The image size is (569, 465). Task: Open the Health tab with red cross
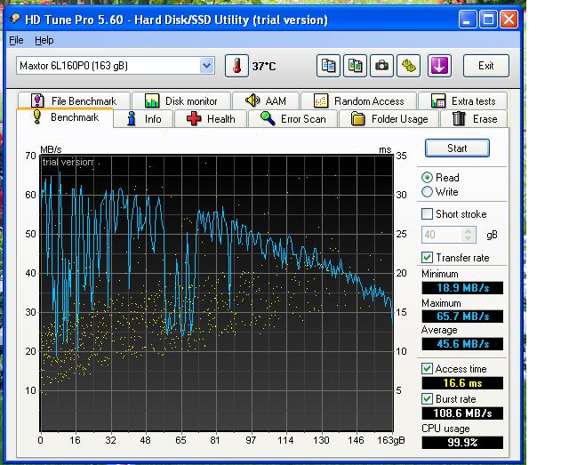point(211,118)
